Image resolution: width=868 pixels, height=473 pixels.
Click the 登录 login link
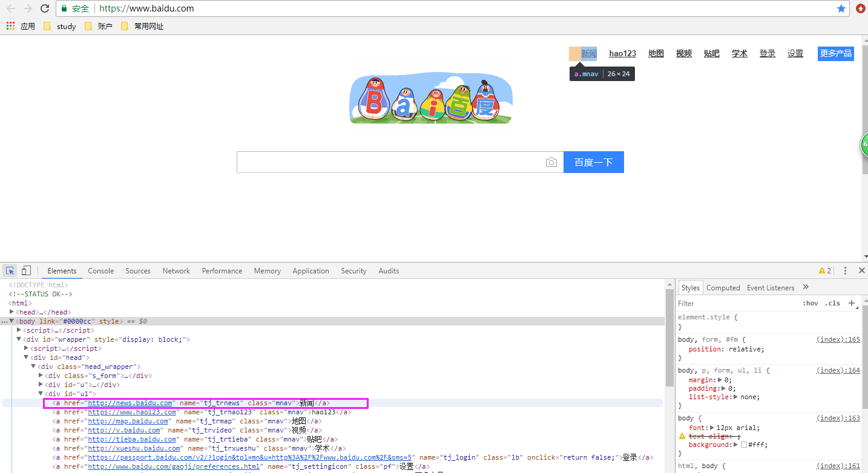pos(768,54)
